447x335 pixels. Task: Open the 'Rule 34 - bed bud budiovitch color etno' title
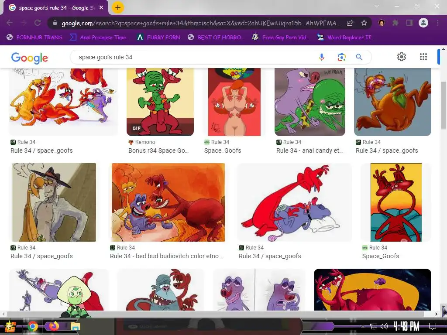click(167, 256)
